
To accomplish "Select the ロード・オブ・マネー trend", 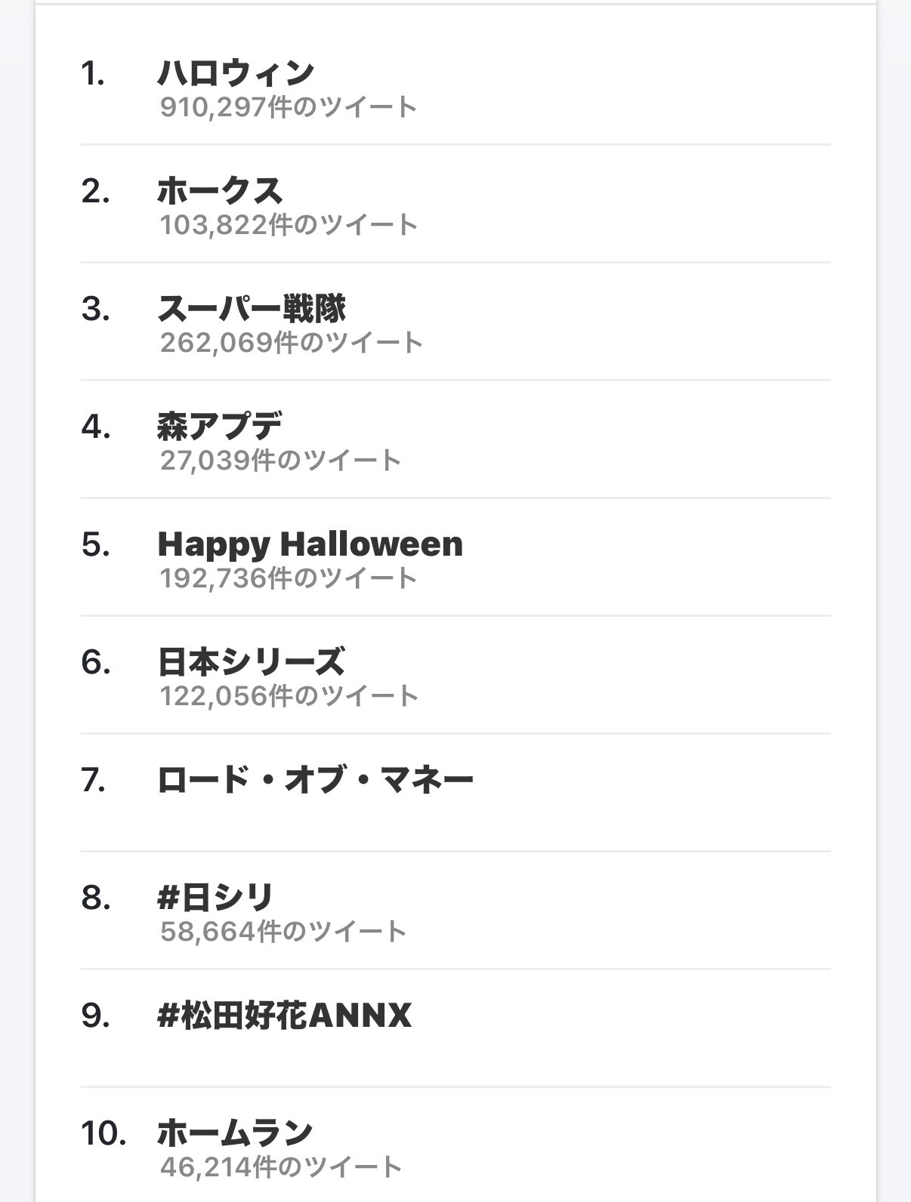I will (315, 780).
